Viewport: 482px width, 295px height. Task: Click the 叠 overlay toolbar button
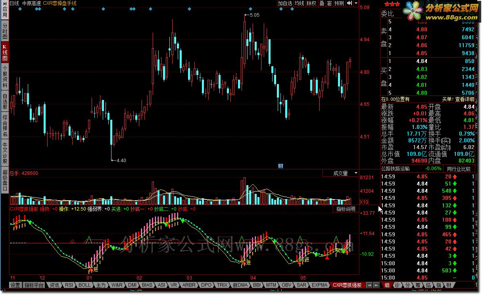[x=322, y=3]
